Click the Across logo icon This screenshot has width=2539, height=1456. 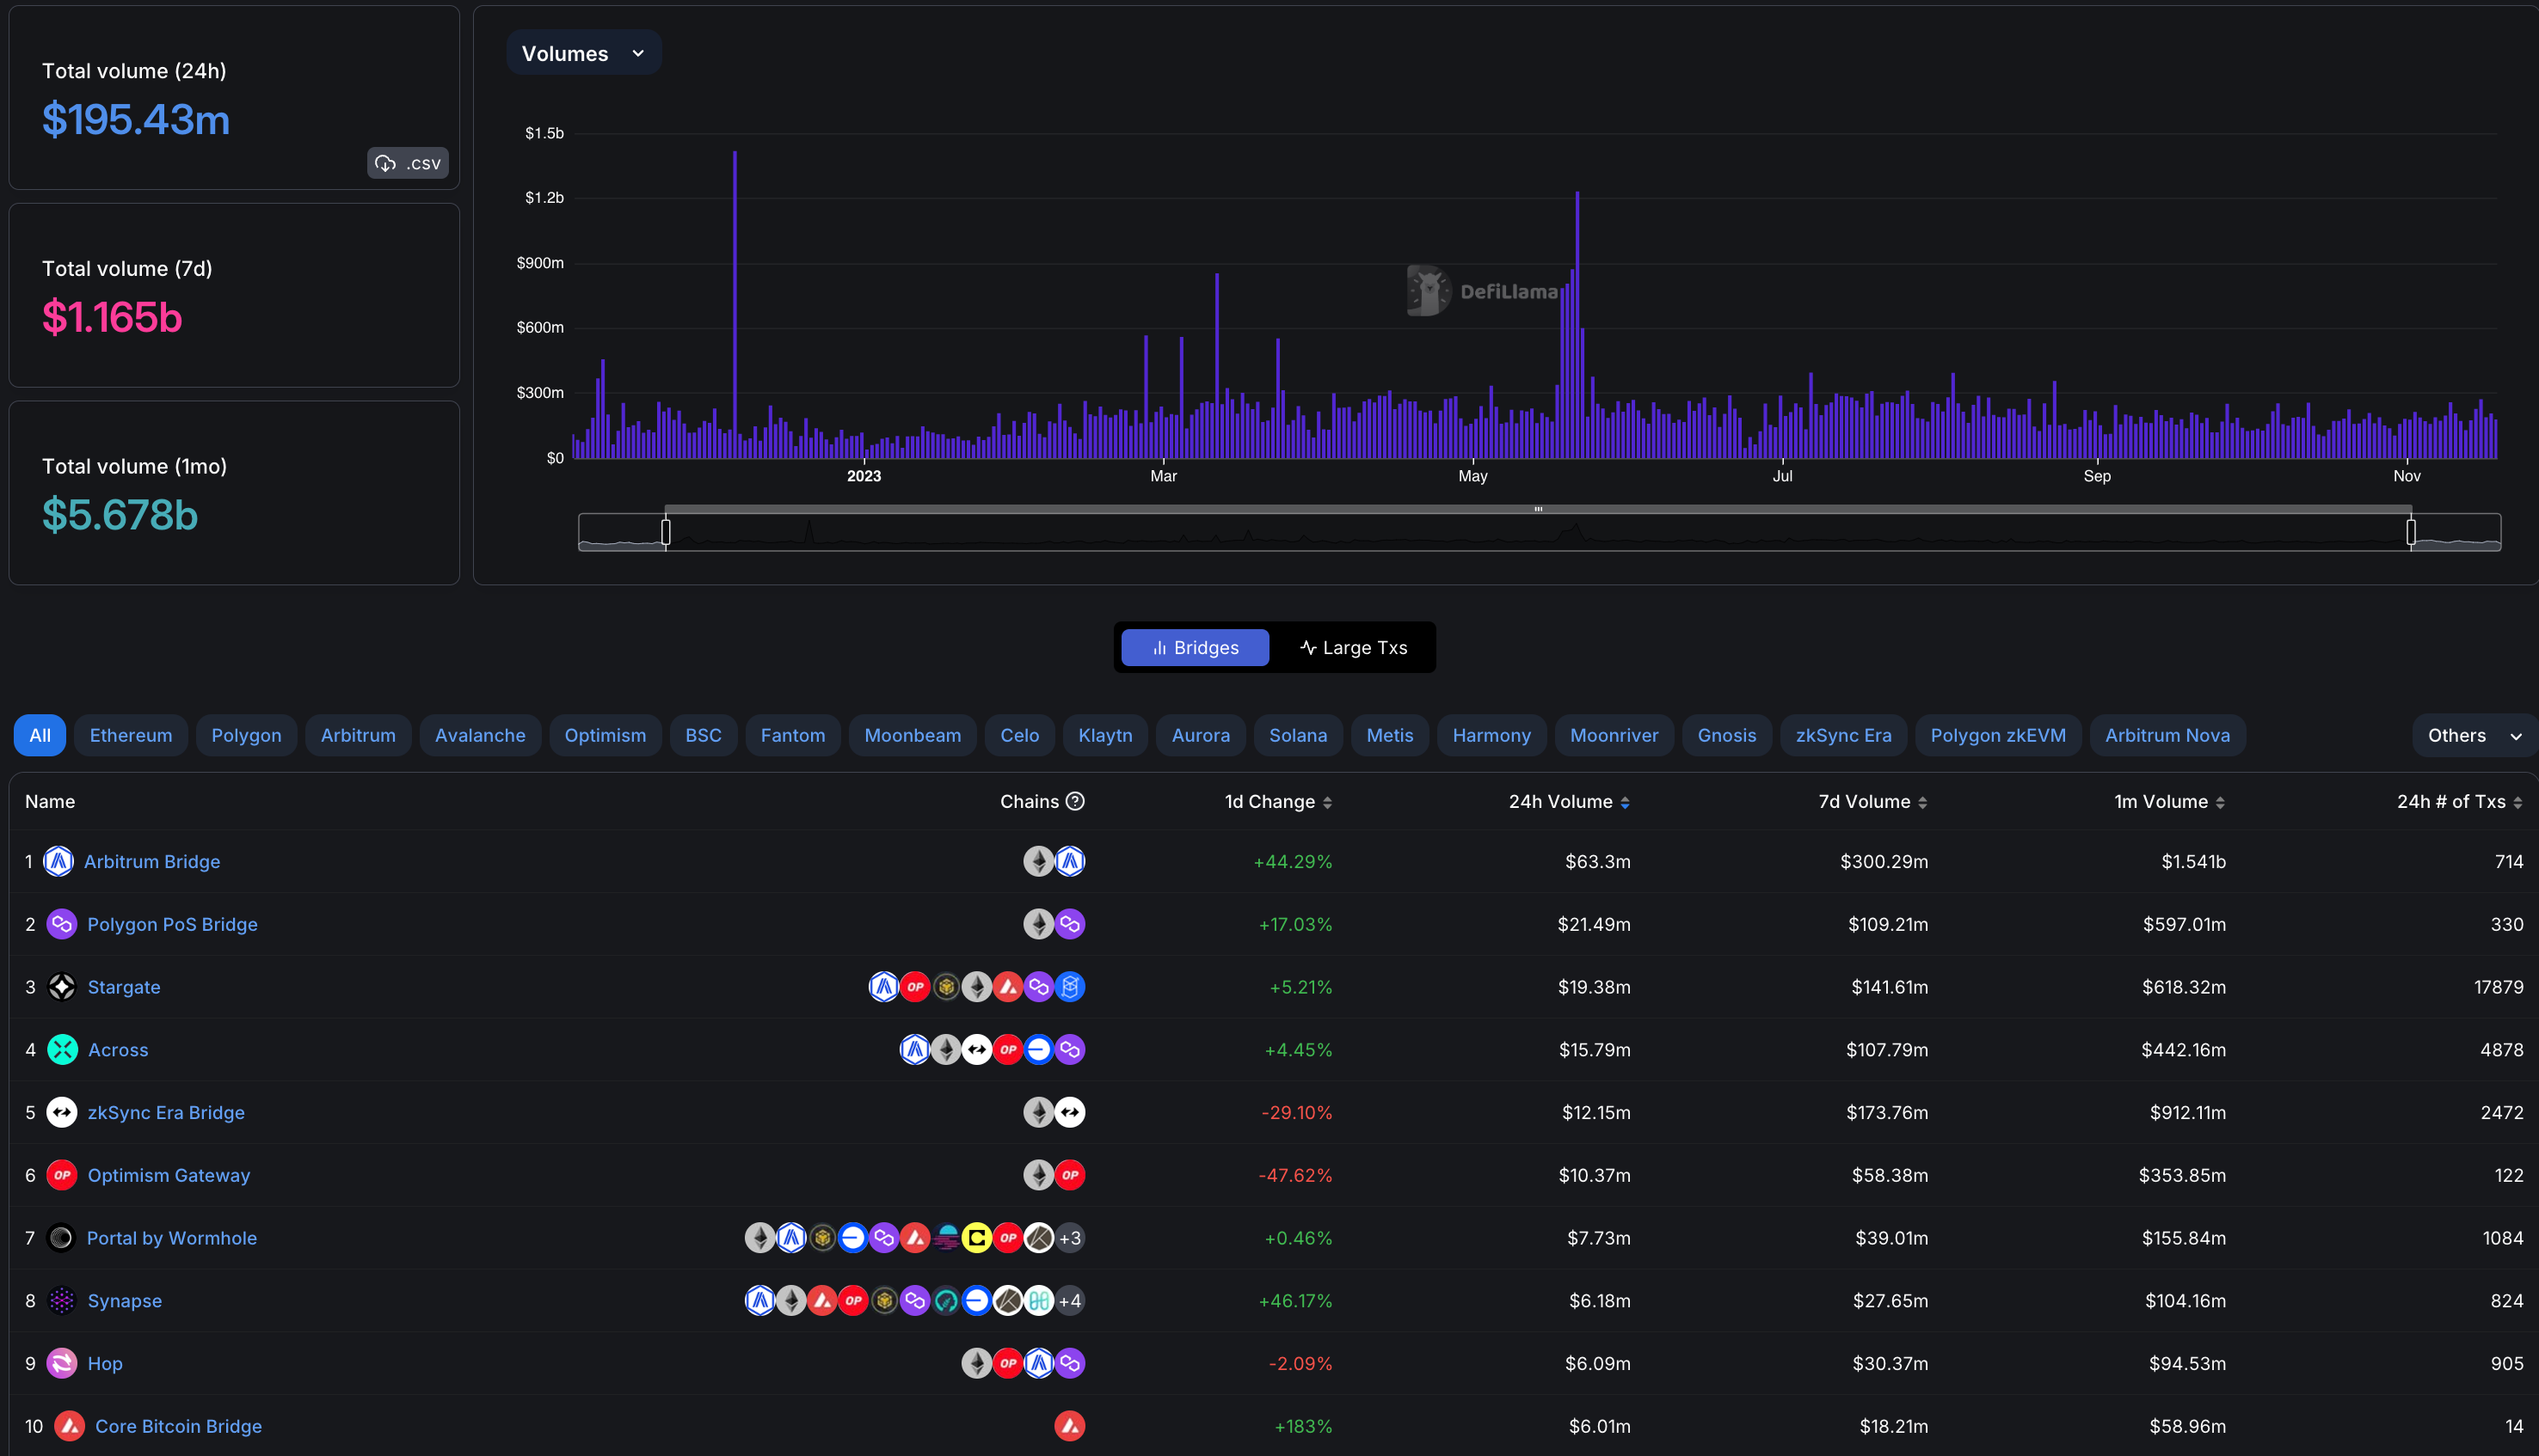click(63, 1050)
